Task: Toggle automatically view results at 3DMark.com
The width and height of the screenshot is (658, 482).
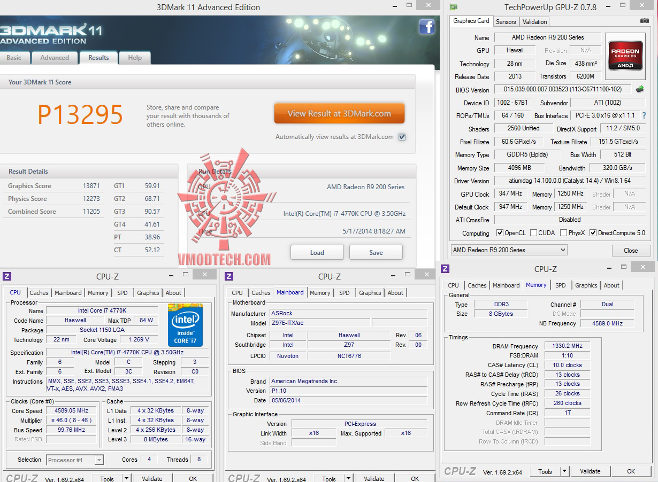Action: click(x=402, y=137)
